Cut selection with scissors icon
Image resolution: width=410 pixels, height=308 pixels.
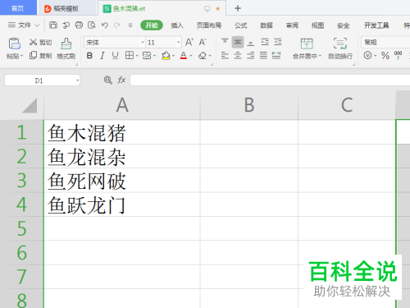click(33, 42)
